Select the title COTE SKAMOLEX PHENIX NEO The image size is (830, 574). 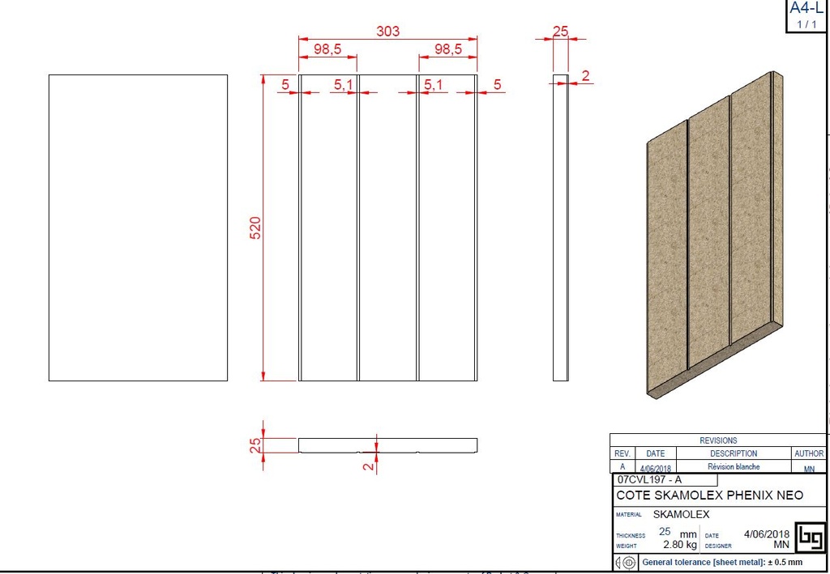pyautogui.click(x=710, y=495)
